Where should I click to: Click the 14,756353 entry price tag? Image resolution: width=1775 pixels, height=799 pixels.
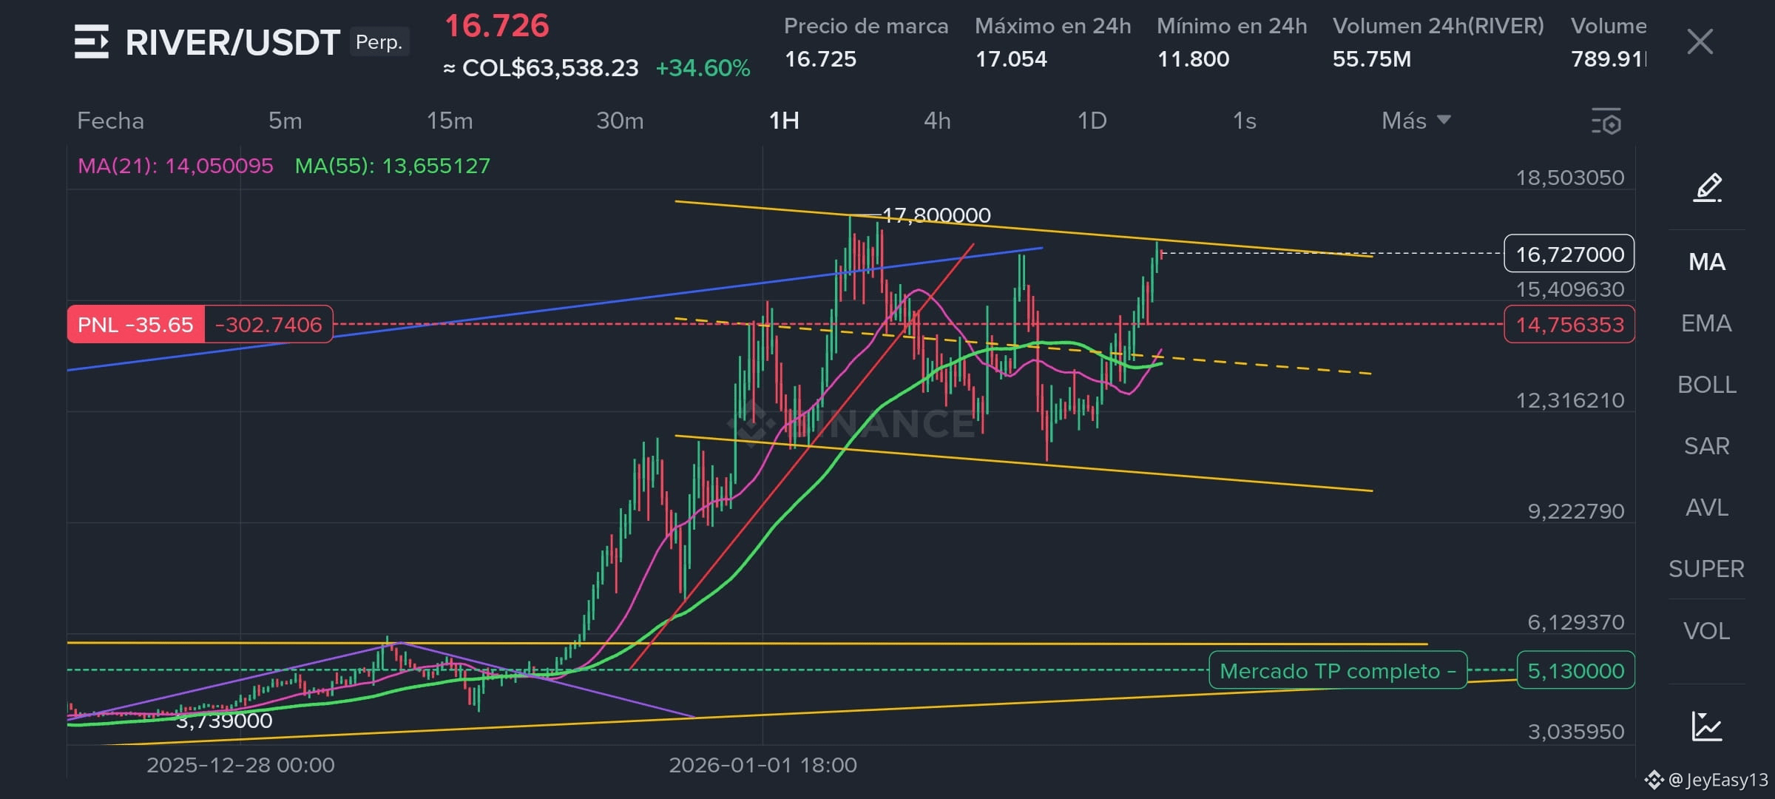[x=1569, y=325]
